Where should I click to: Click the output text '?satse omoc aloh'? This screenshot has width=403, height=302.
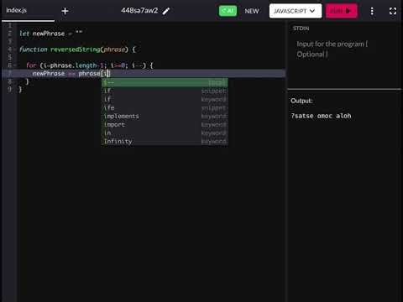pyautogui.click(x=321, y=116)
